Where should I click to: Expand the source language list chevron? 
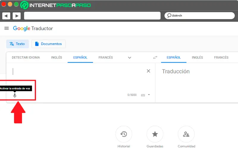(x=129, y=58)
